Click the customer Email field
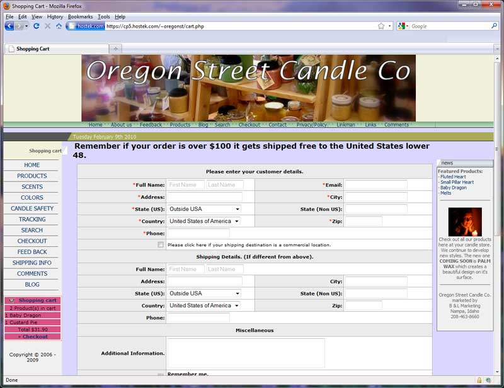This screenshot has height=388, width=504. 376,185
